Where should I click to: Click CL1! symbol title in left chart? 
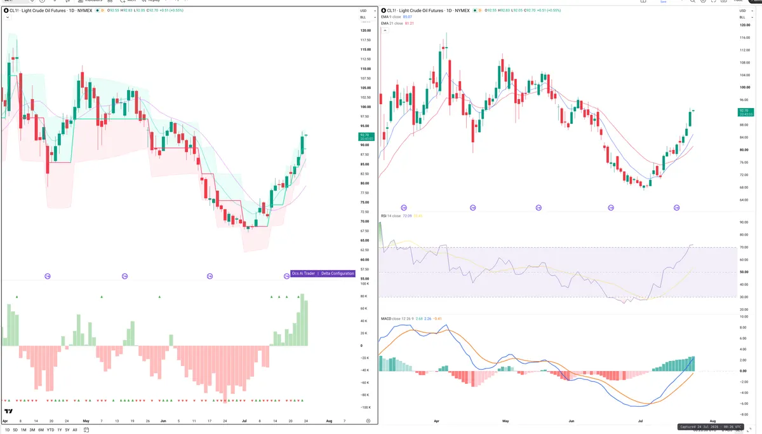[52, 10]
